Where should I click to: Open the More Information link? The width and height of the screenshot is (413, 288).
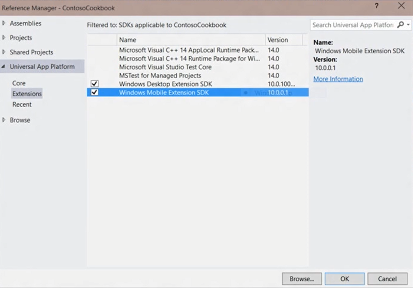click(338, 79)
